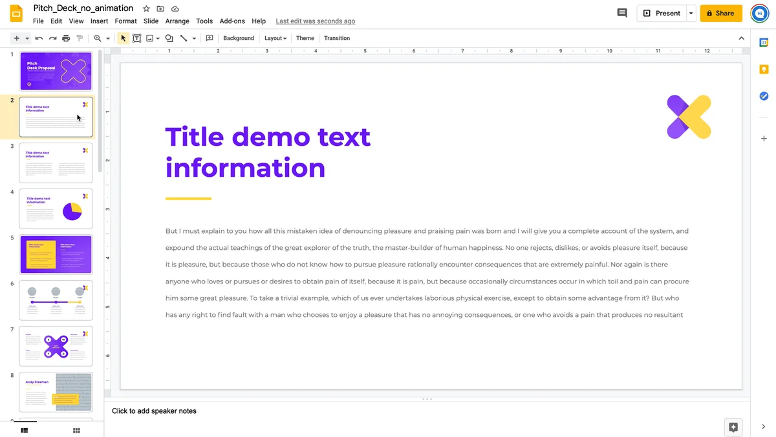Open the Format menu

(125, 21)
